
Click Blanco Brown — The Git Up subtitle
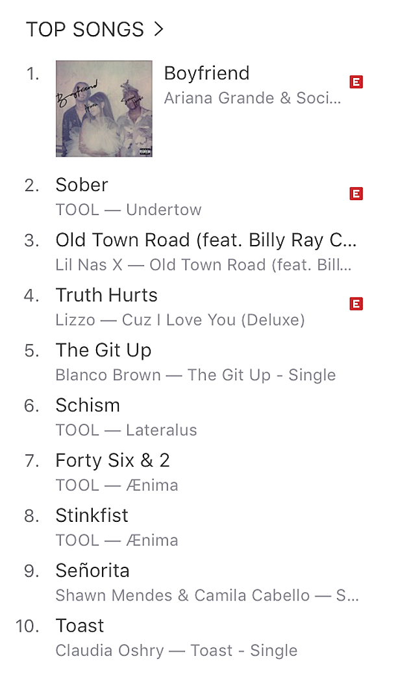pyautogui.click(x=195, y=375)
